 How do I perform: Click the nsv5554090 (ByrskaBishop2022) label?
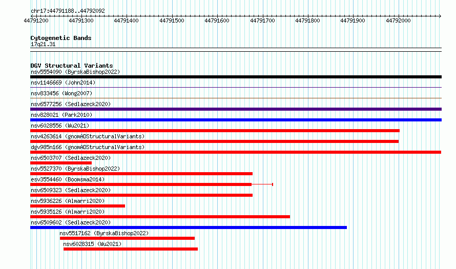(x=75, y=72)
